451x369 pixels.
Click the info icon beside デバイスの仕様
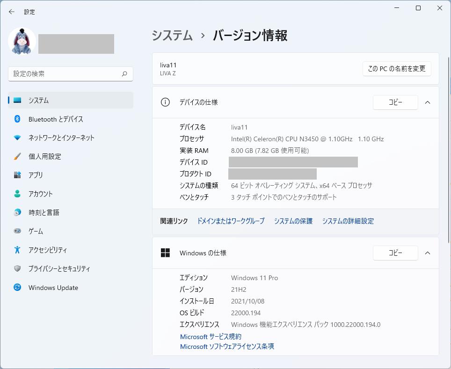pyautogui.click(x=165, y=102)
